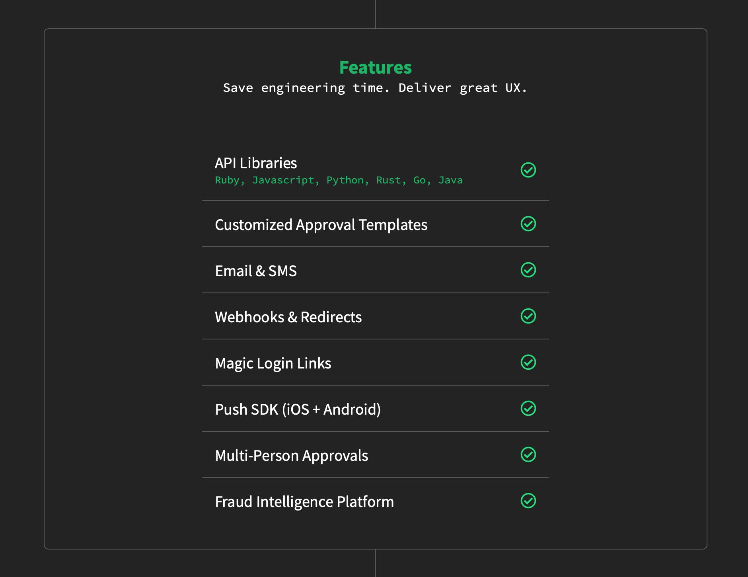Click checkmark next to Customized Approval Templates
This screenshot has height=577, width=748.
(x=528, y=224)
